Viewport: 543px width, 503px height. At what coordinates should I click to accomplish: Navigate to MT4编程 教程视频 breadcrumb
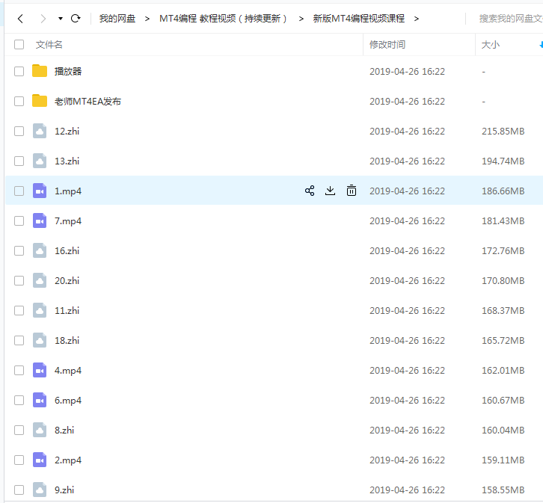[223, 19]
